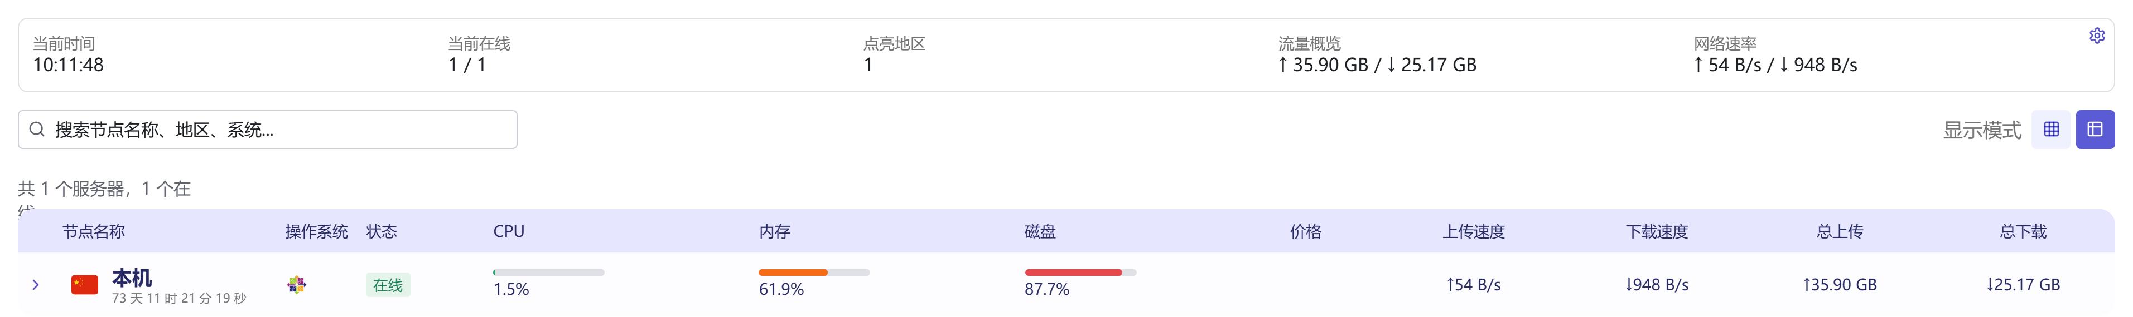Expand the 本机 server row
The height and width of the screenshot is (317, 2133).
point(36,285)
